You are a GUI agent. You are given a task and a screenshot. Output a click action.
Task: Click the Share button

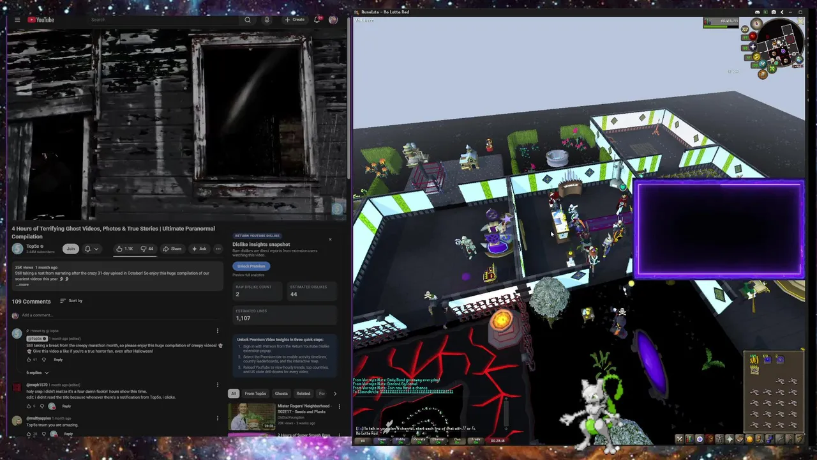[172, 249]
